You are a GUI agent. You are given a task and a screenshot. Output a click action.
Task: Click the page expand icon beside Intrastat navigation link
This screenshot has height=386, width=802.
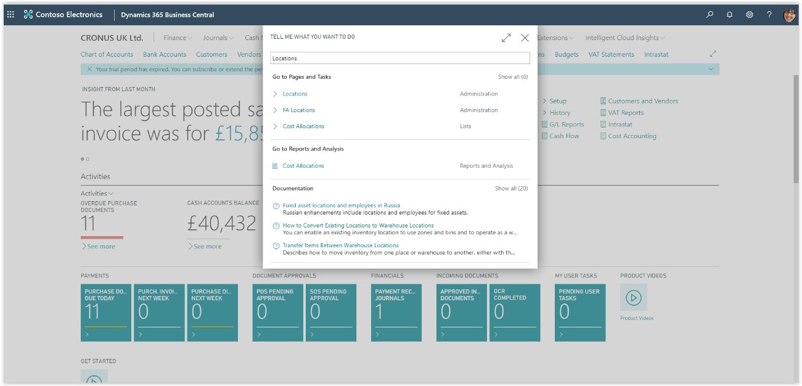point(713,54)
